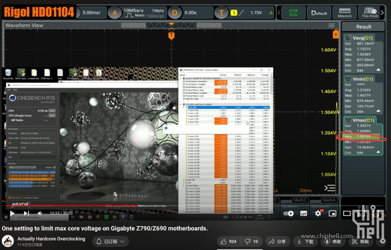Collapse the System GIGABYTE Z790 tree node
The image size is (391, 250).
tap(181, 79)
